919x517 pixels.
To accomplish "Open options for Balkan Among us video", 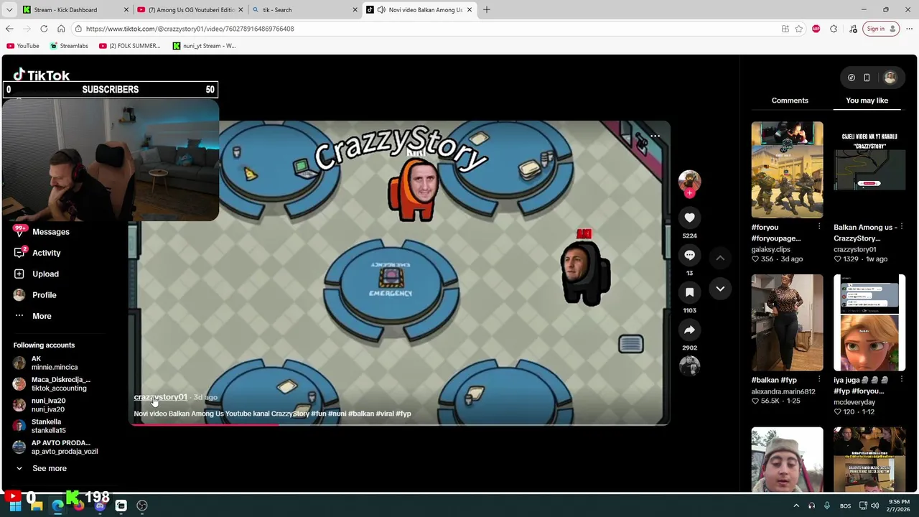I will (901, 227).
